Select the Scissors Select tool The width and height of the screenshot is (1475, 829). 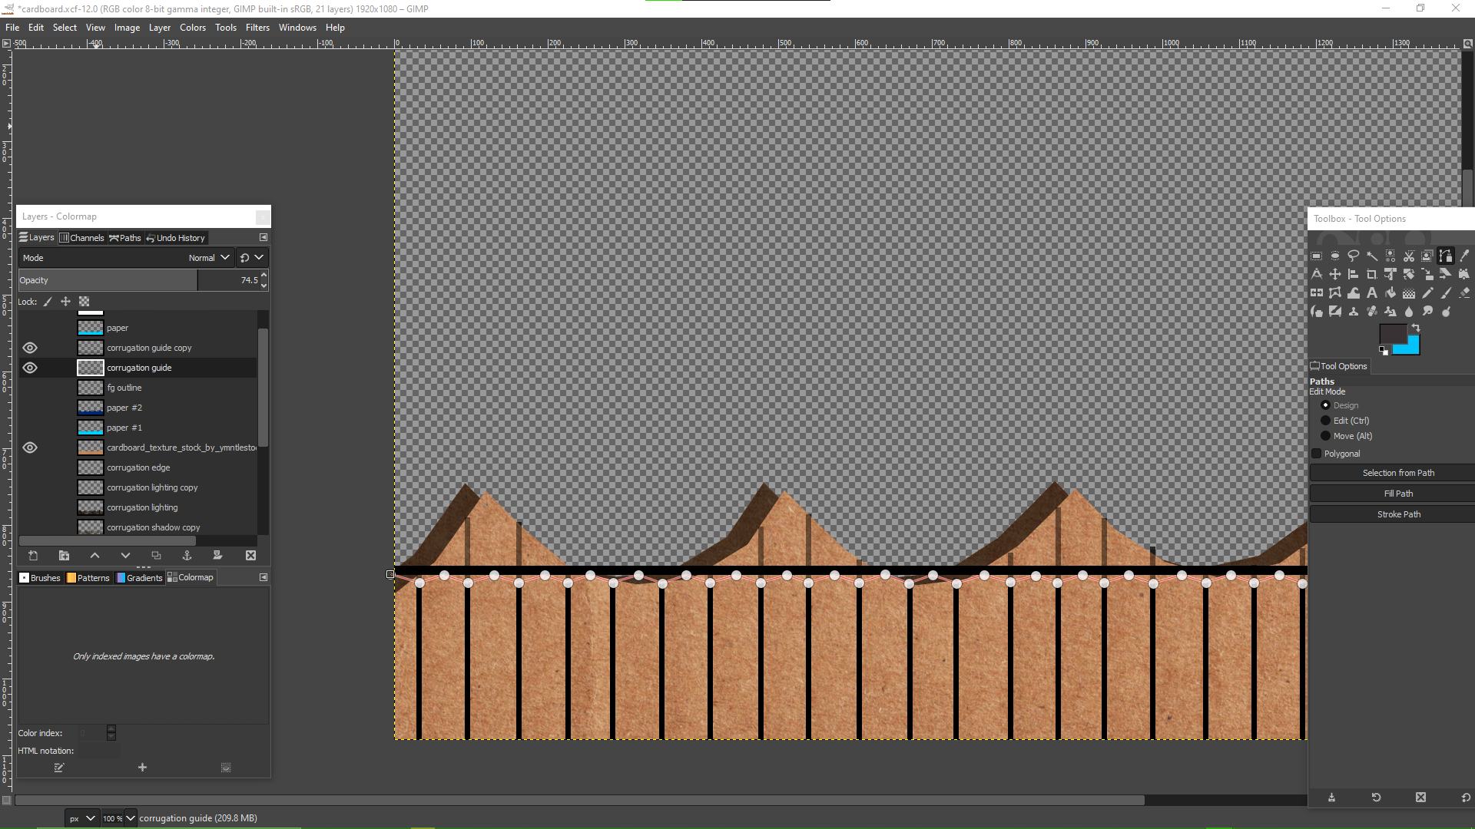(1409, 256)
